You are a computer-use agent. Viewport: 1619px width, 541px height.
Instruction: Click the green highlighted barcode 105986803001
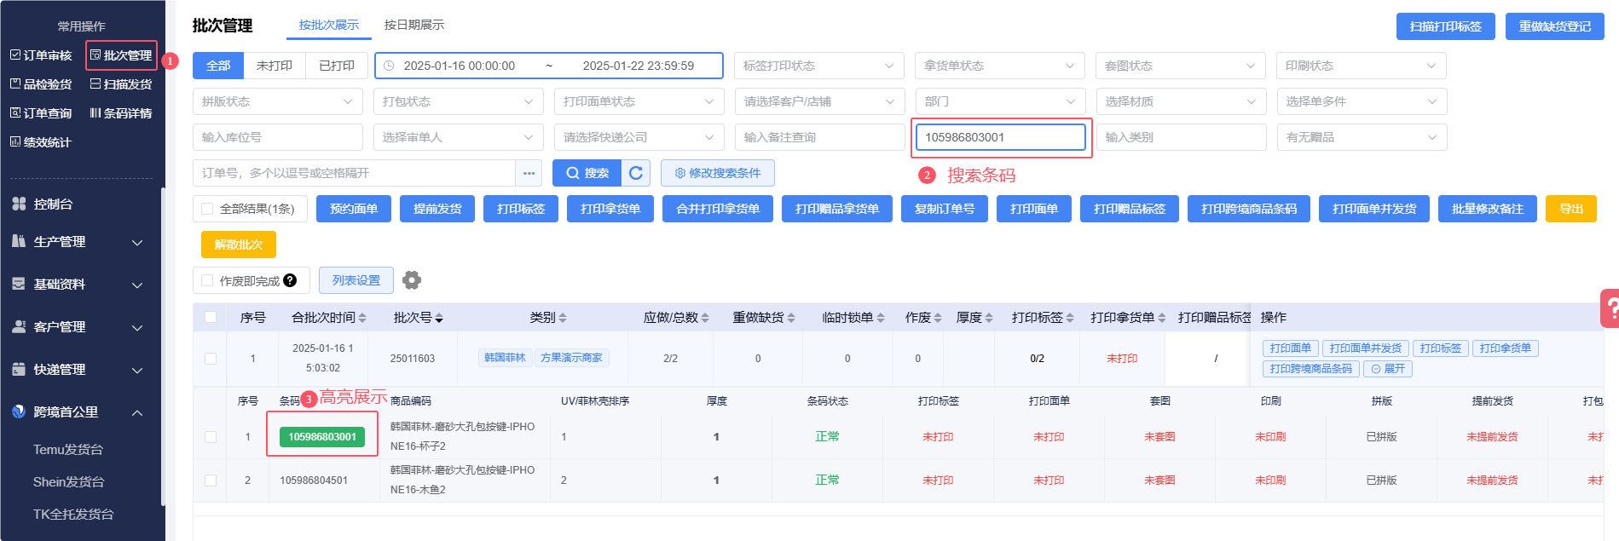pyautogui.click(x=322, y=437)
